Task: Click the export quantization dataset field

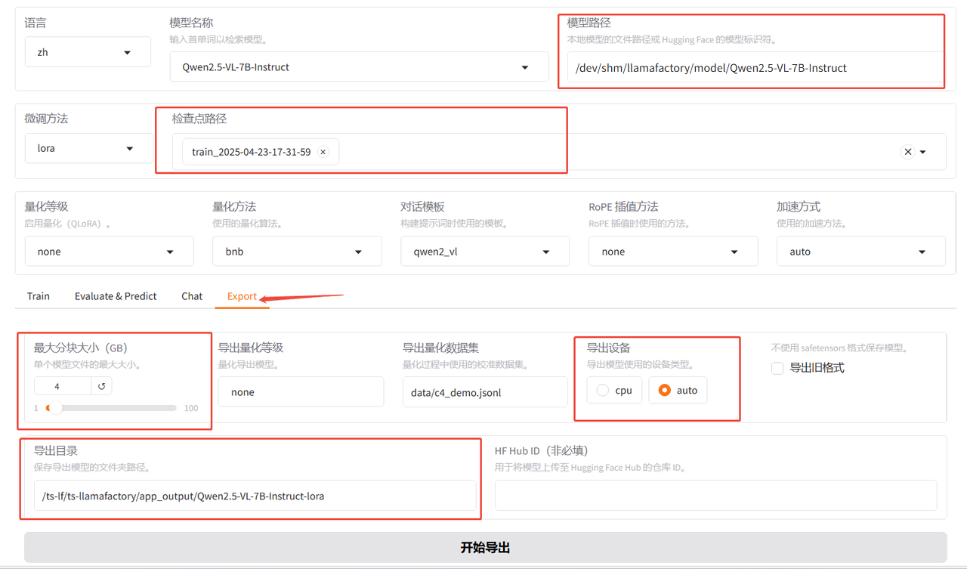Action: click(x=485, y=392)
